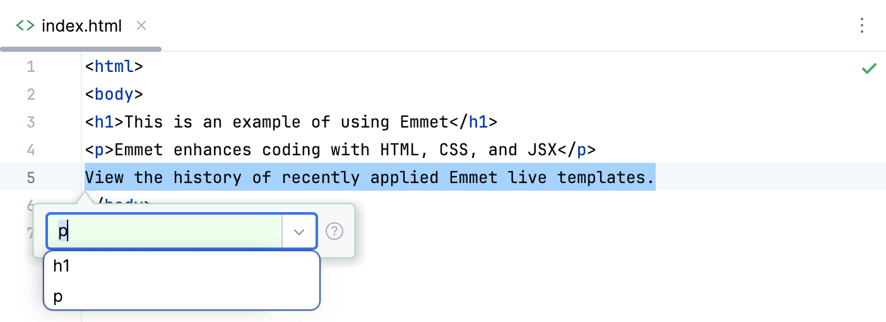
Task: Open Emmet help via question mark icon
Action: 334,232
